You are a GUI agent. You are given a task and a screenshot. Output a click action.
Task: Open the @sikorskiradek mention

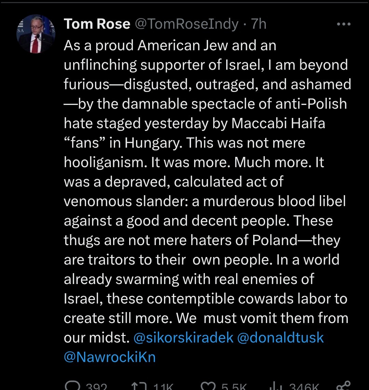(183, 338)
